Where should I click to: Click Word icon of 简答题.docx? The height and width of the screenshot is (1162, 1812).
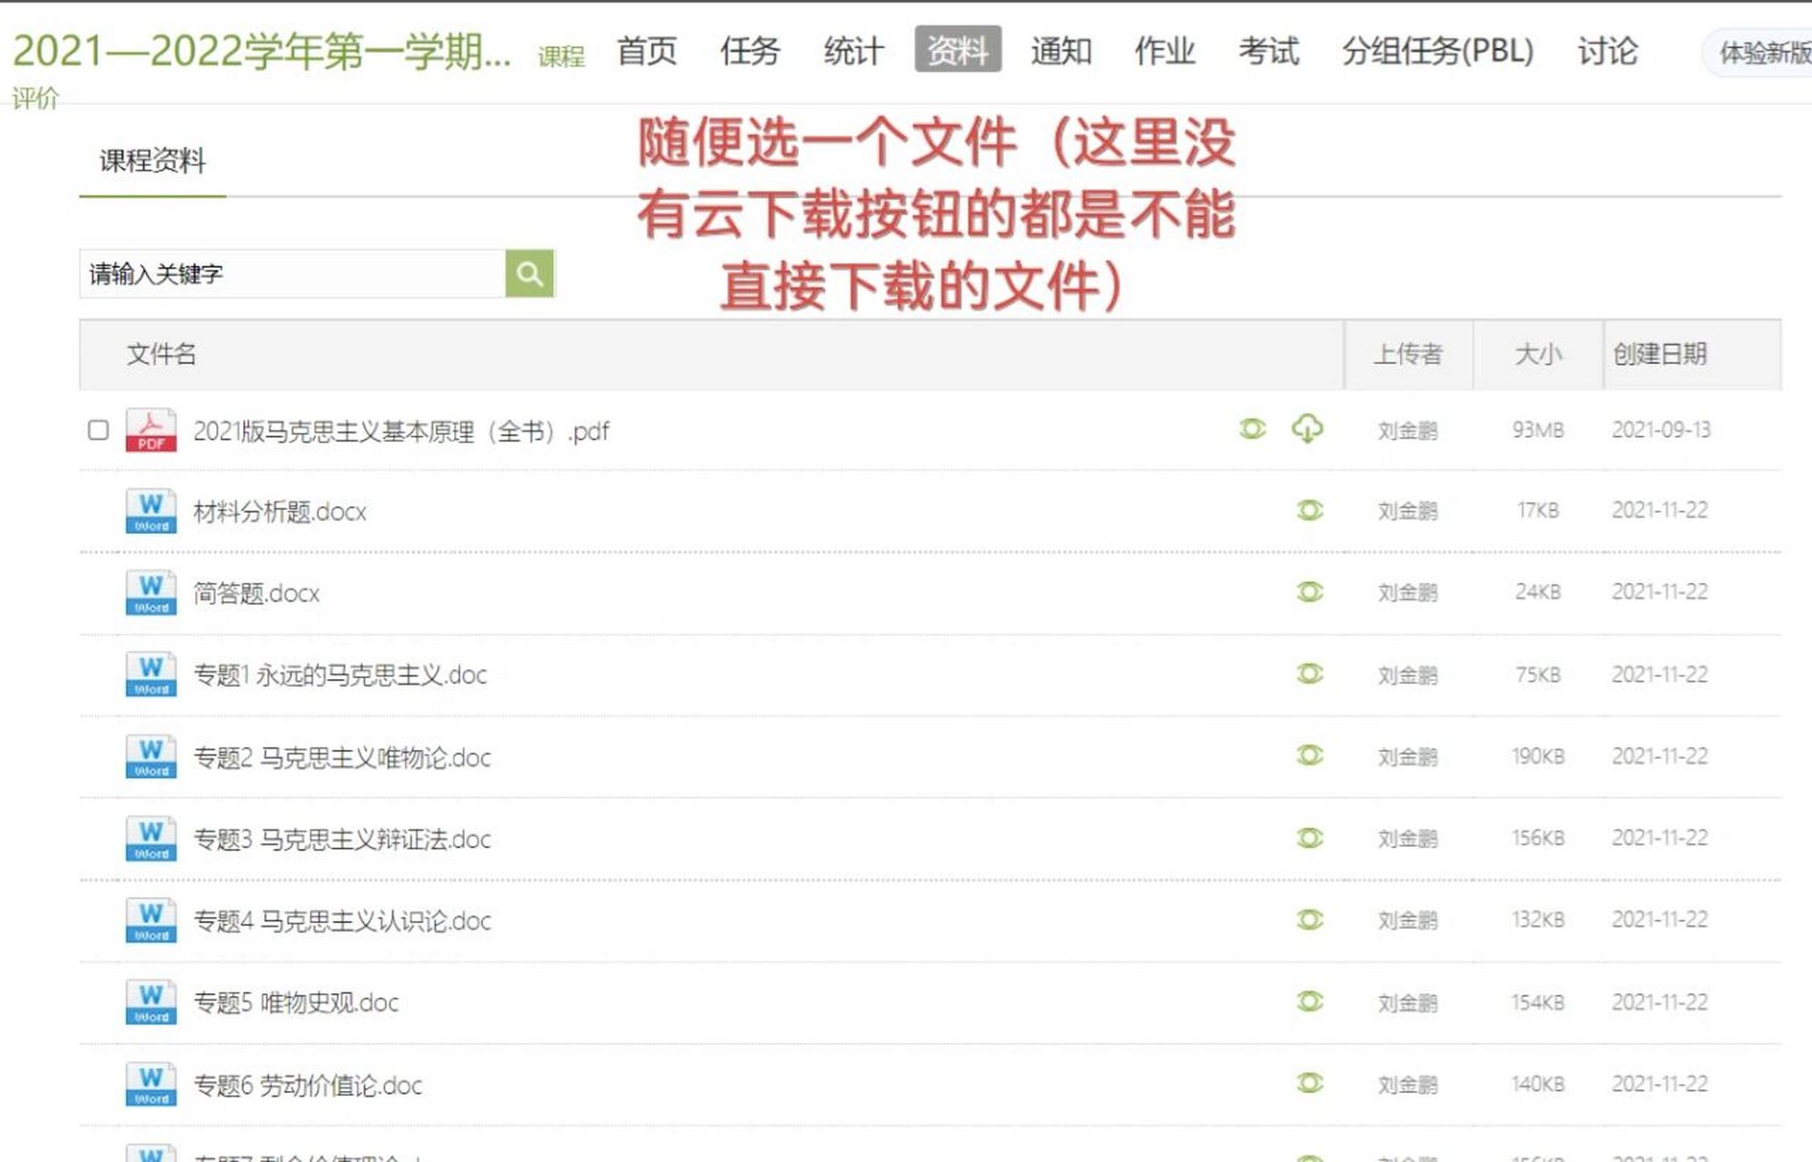(151, 593)
